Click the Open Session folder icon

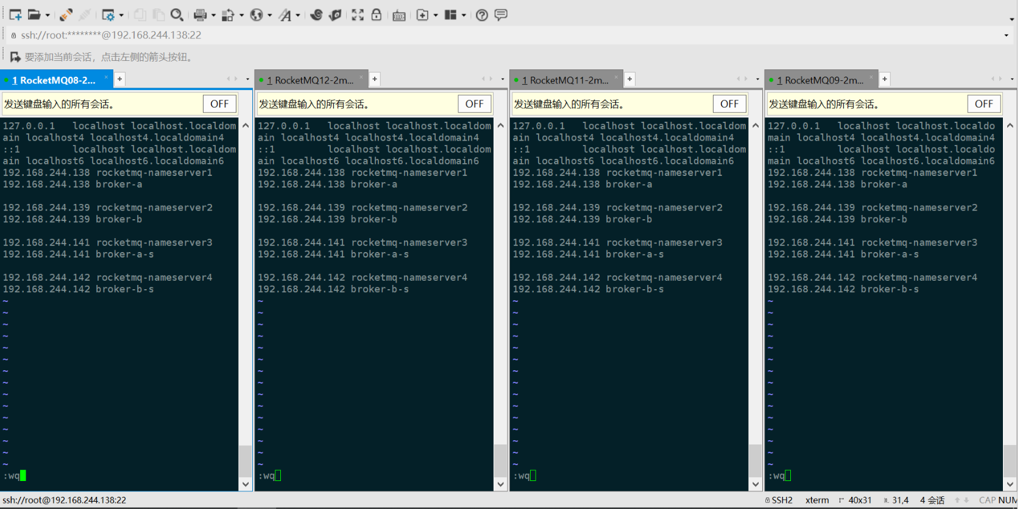[35, 15]
